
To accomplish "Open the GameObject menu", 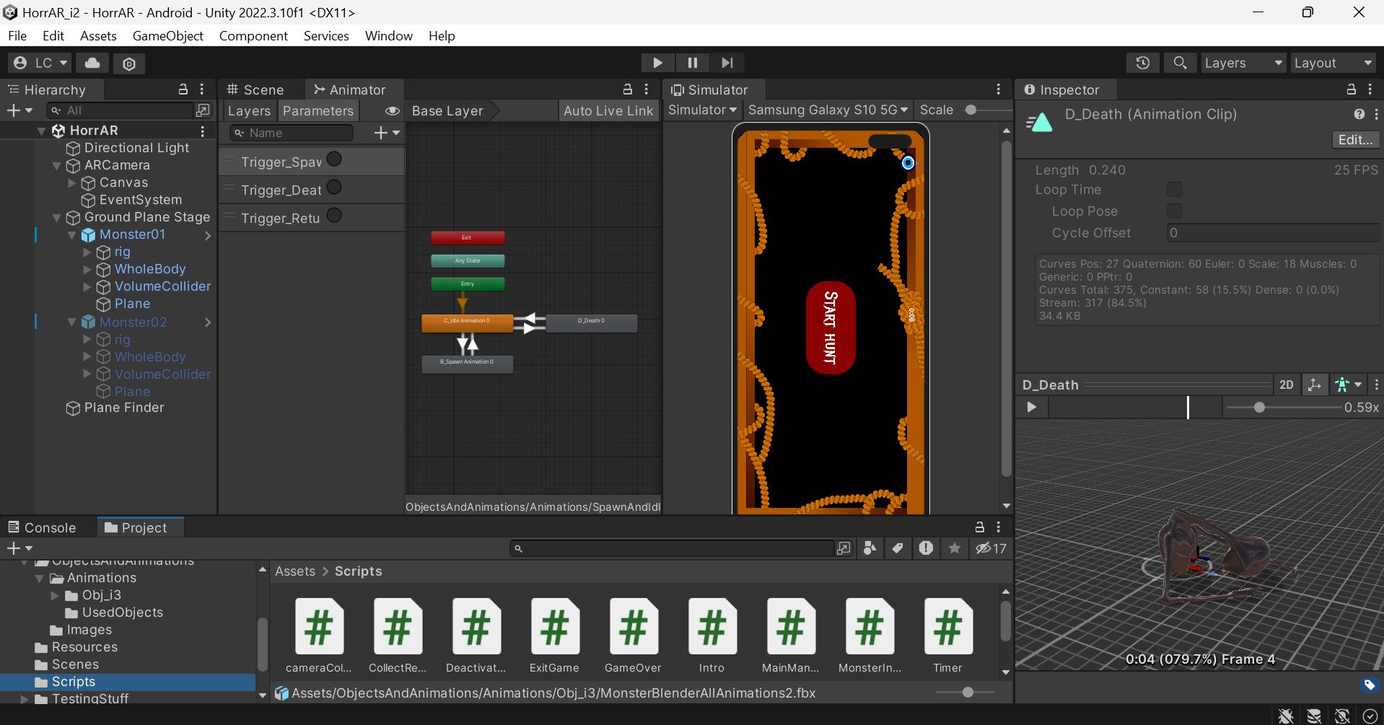I will click(x=167, y=36).
